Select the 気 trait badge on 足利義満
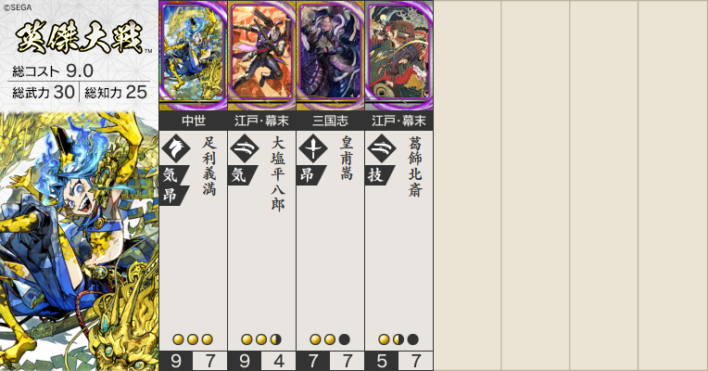This screenshot has height=371, width=708. (173, 175)
